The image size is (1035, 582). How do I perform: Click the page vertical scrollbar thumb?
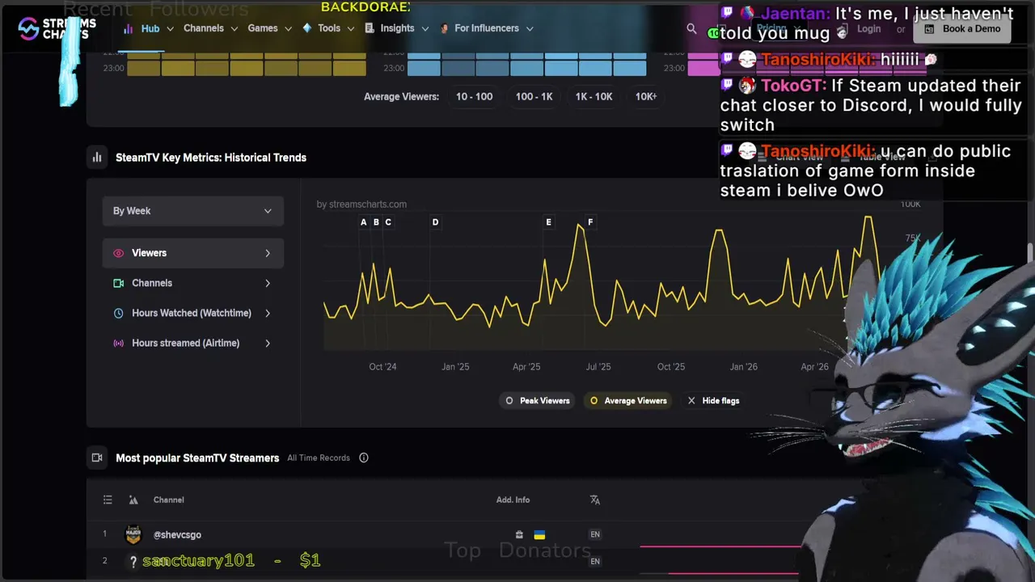point(1030,252)
